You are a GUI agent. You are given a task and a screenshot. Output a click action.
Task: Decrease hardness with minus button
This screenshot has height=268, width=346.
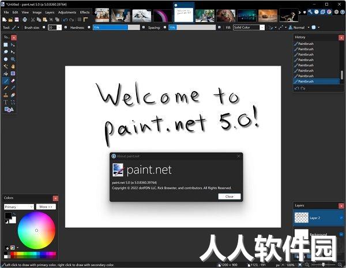tap(89, 27)
